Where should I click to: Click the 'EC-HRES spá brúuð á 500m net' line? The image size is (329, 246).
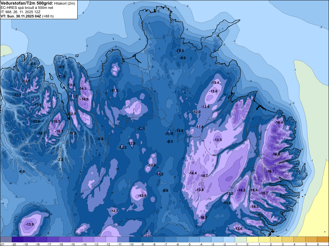point(27,8)
